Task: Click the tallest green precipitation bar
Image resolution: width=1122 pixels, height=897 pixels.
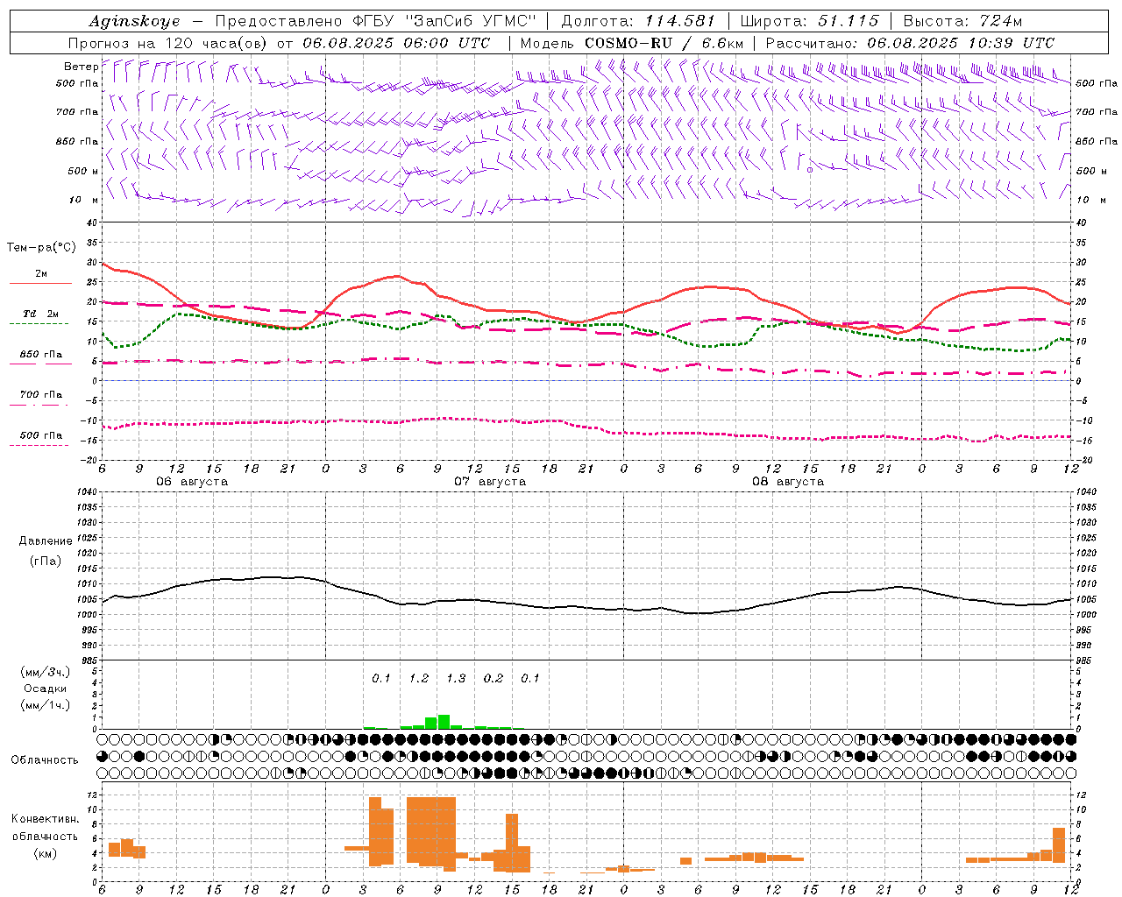Action: pos(444,722)
